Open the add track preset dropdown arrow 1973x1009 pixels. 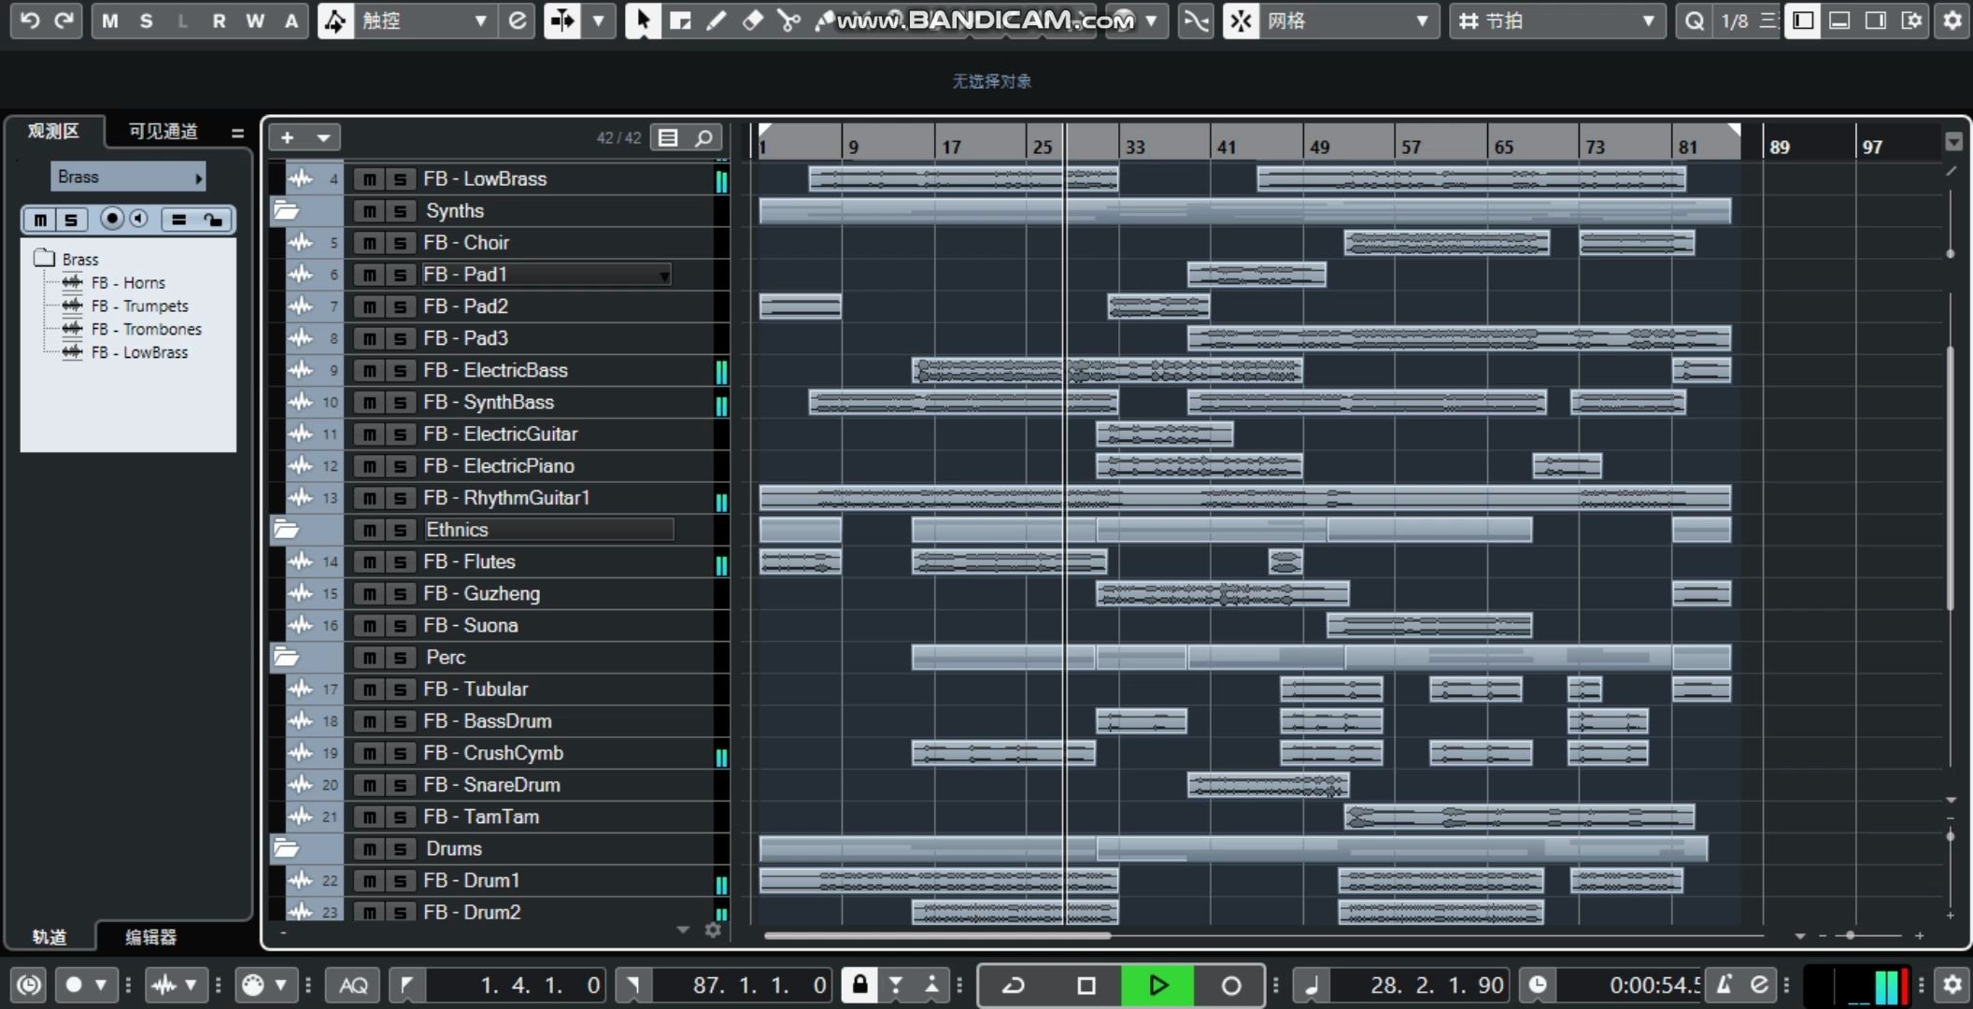click(323, 138)
